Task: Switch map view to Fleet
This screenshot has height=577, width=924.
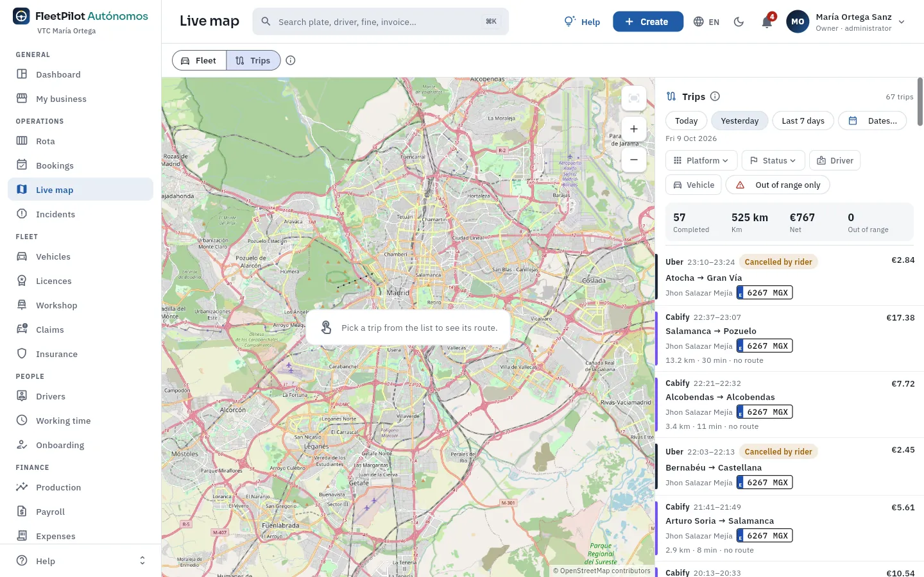Action: tap(200, 60)
